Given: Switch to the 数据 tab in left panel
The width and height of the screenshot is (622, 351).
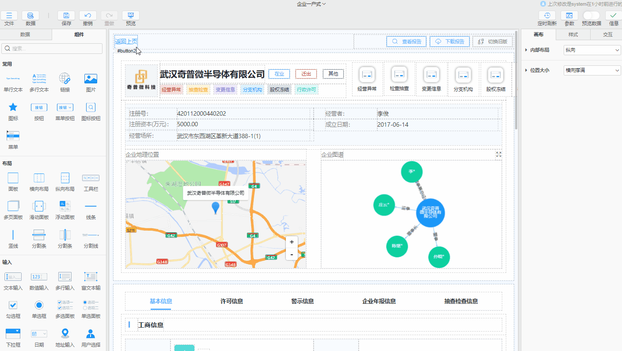Looking at the screenshot, I should [x=25, y=35].
